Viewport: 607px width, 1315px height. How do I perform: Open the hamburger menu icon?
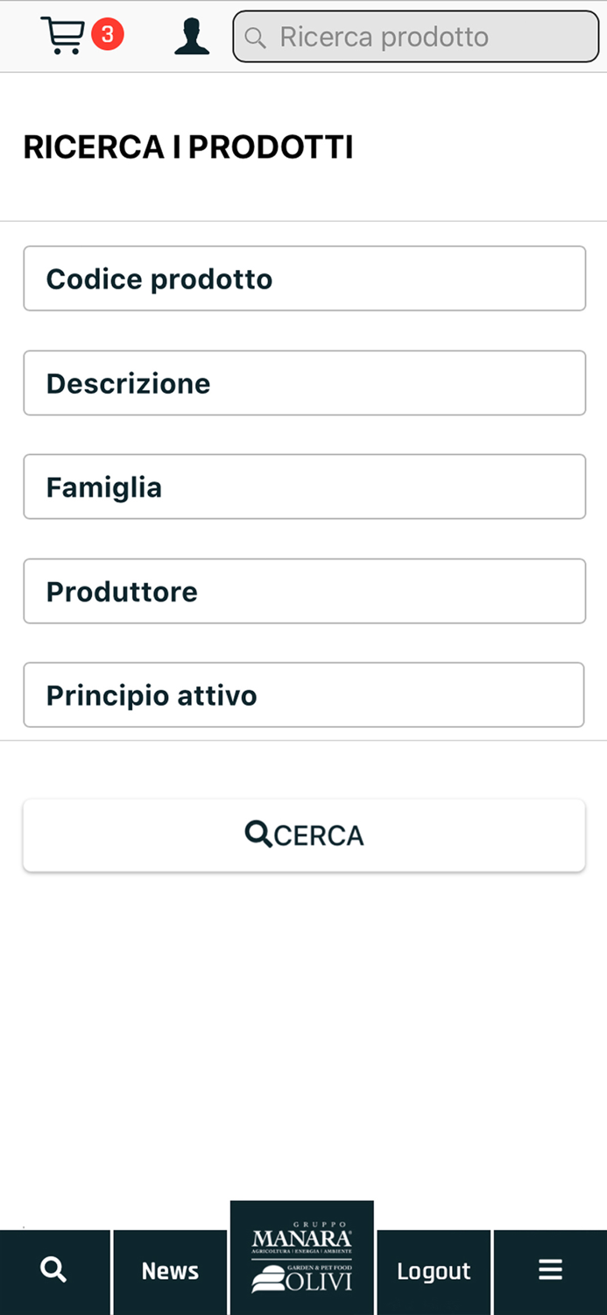(550, 1269)
